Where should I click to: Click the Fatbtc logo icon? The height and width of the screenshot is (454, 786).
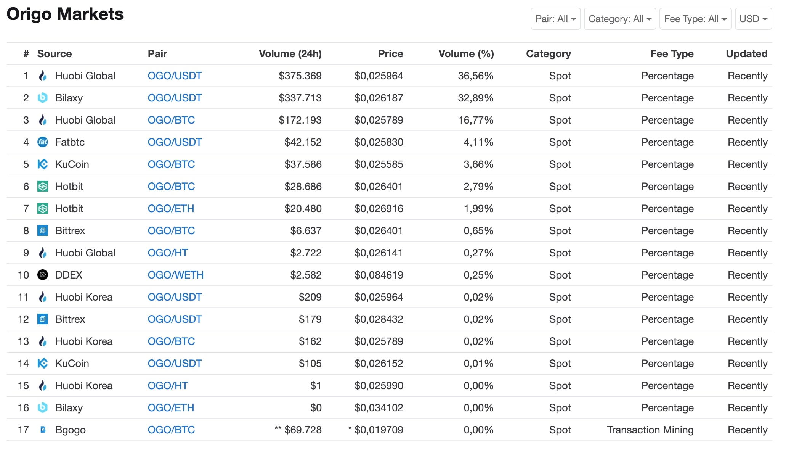click(43, 142)
